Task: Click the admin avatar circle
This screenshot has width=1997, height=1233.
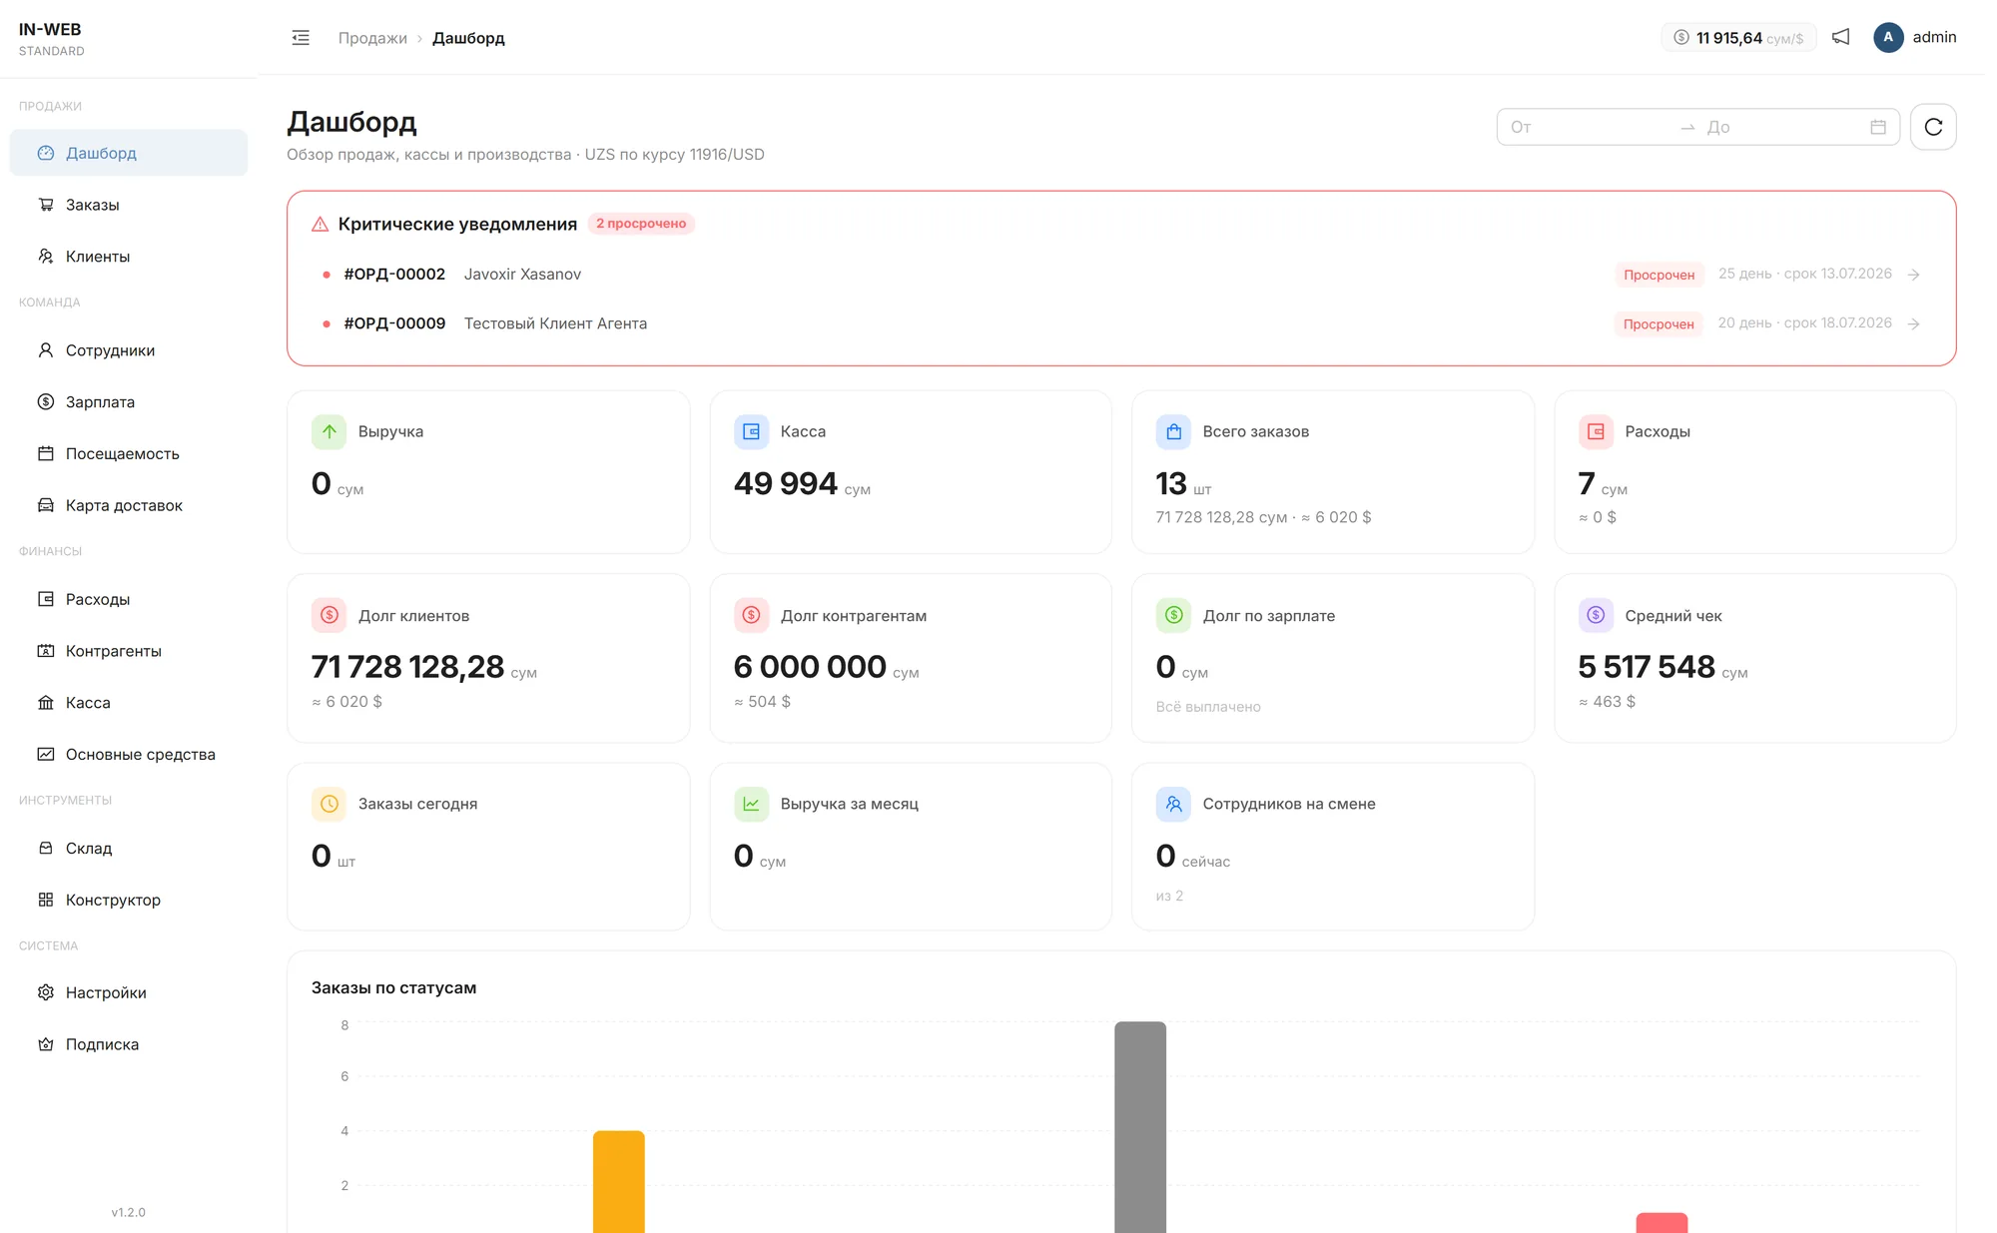Action: 1888,37
